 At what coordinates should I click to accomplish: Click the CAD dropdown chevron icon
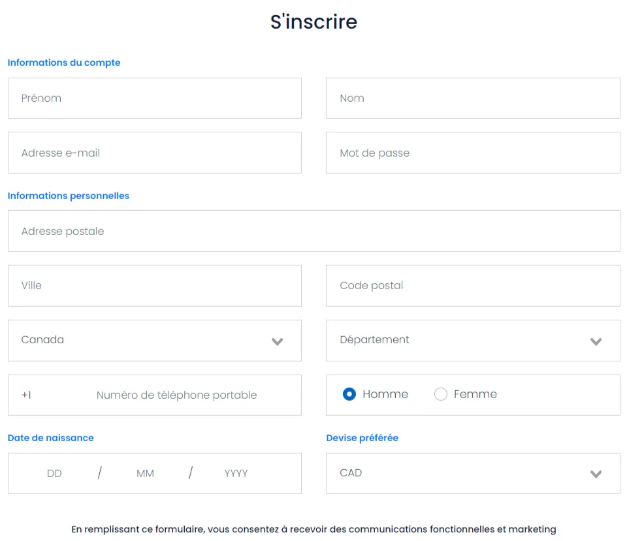[x=596, y=474]
